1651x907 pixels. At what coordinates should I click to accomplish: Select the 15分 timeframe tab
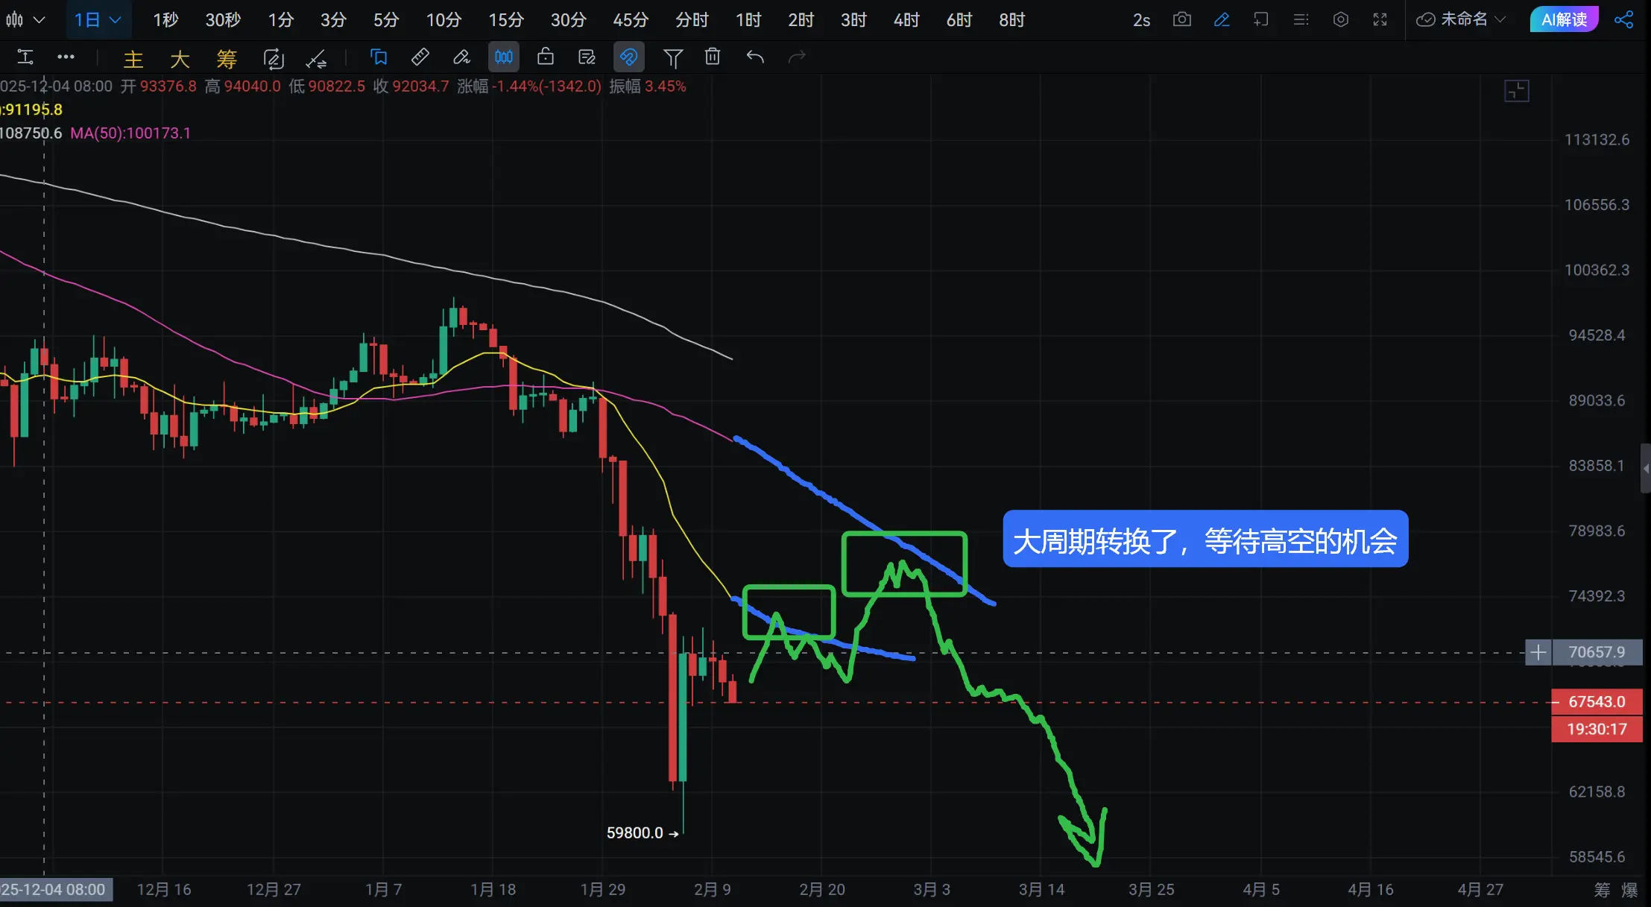click(505, 20)
